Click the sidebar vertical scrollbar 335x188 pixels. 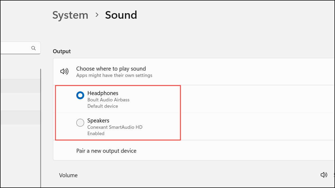coord(41,126)
